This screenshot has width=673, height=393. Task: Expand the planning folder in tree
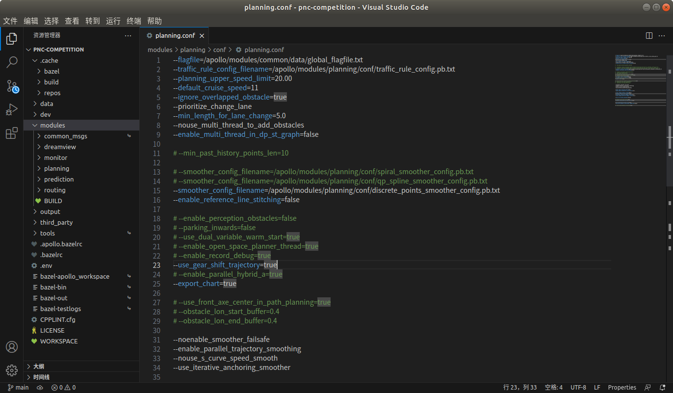pyautogui.click(x=56, y=168)
